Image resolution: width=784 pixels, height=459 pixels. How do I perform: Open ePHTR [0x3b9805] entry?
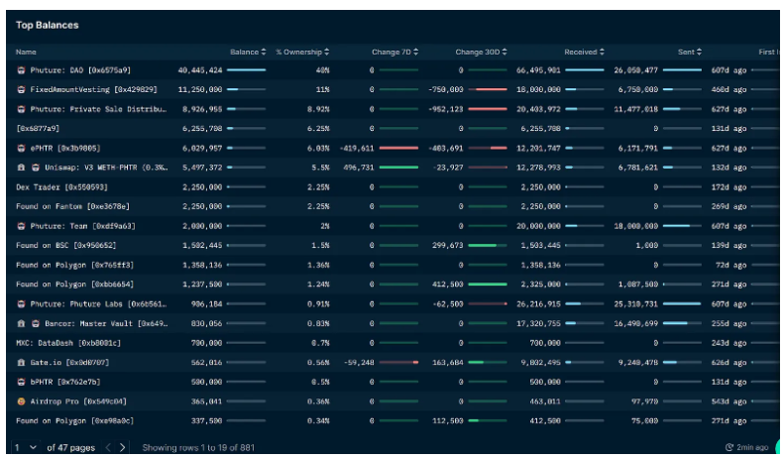65,148
